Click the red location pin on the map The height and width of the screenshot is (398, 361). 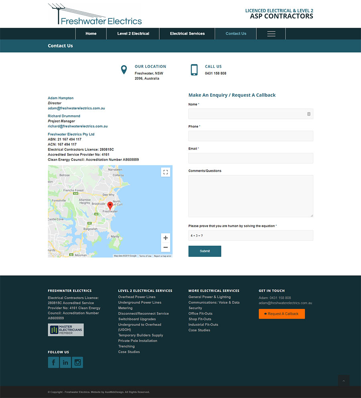pos(110,205)
